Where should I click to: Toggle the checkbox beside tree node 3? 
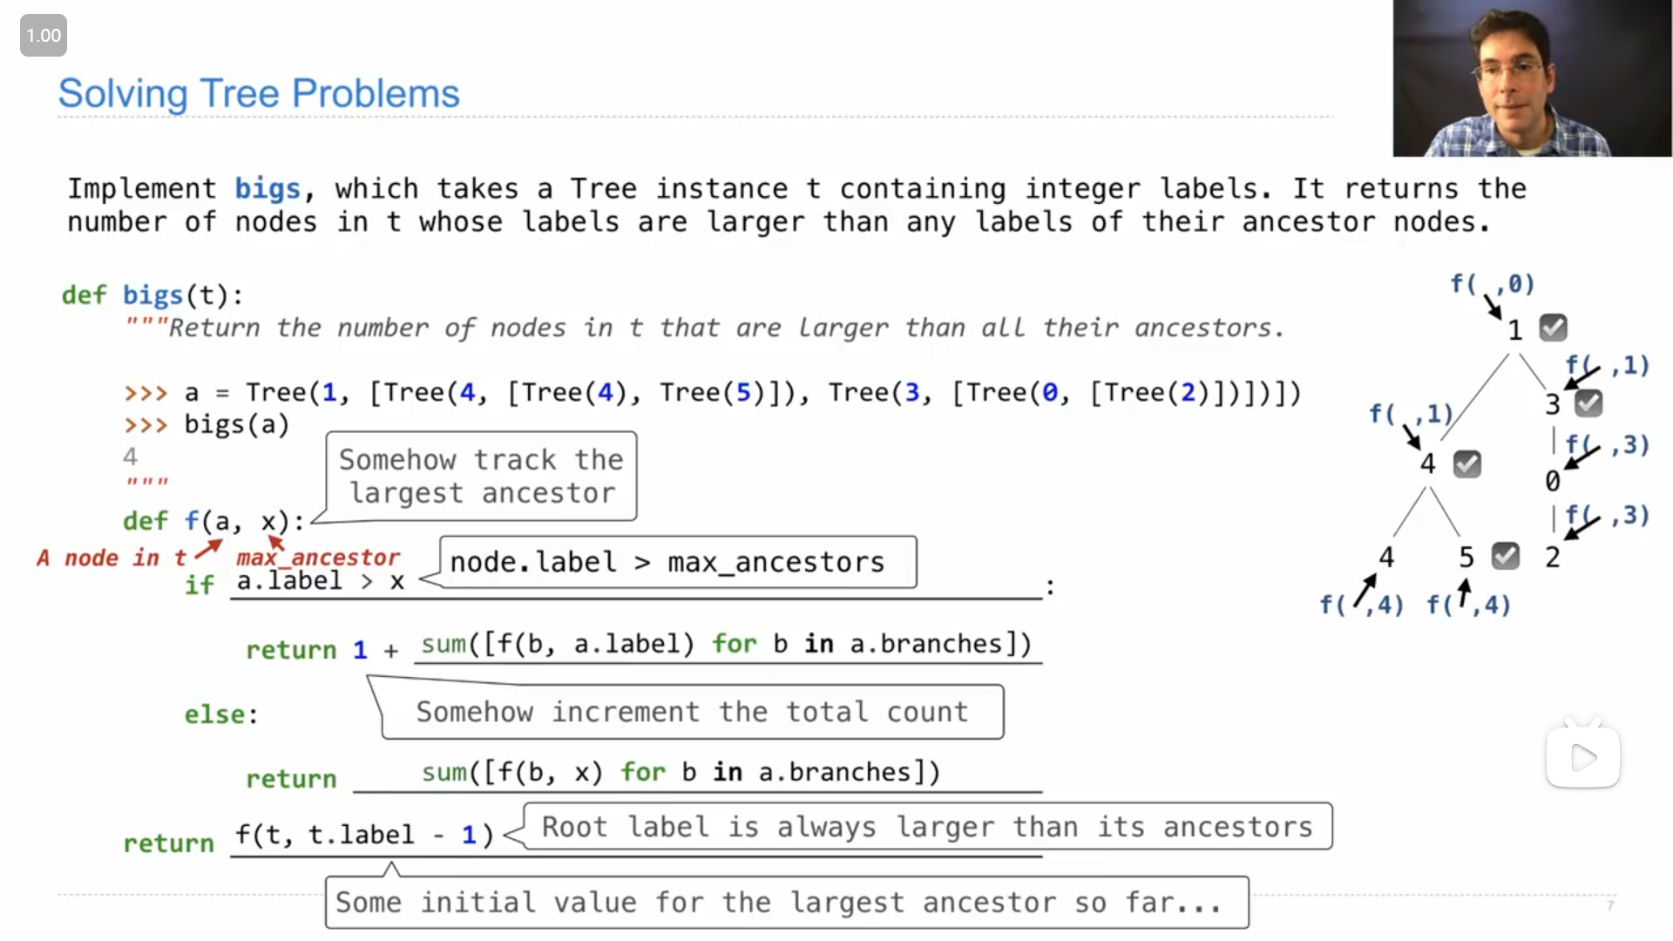pos(1588,403)
